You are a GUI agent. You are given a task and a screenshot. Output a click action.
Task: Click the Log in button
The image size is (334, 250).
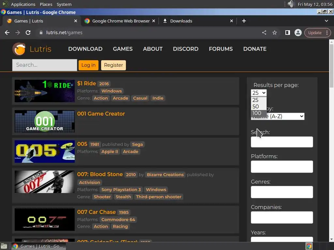tap(88, 65)
